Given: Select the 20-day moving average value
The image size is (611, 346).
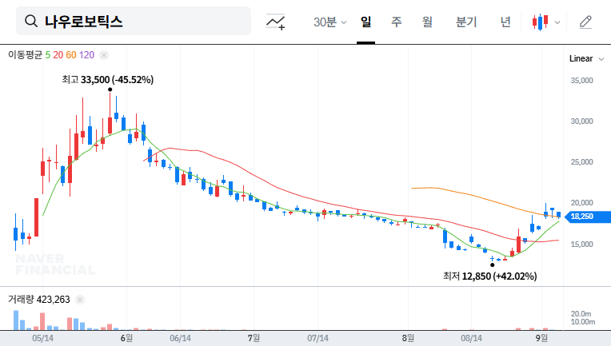Looking at the screenshot, I should coord(58,55).
